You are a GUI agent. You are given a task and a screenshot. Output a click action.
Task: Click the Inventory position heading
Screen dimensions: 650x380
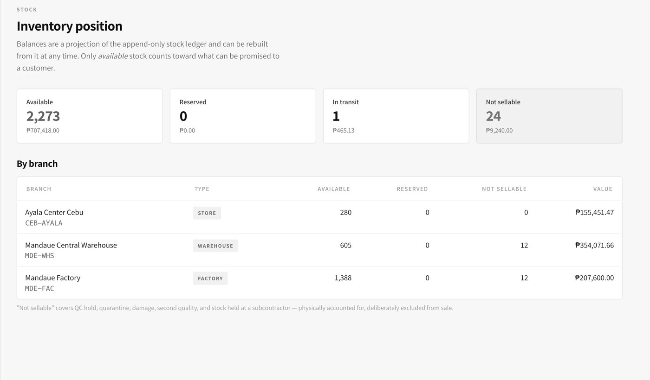[70, 26]
